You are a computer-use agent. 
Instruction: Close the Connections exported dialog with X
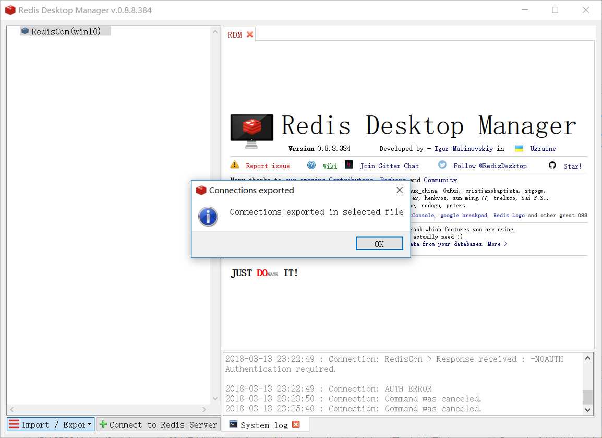pyautogui.click(x=399, y=190)
